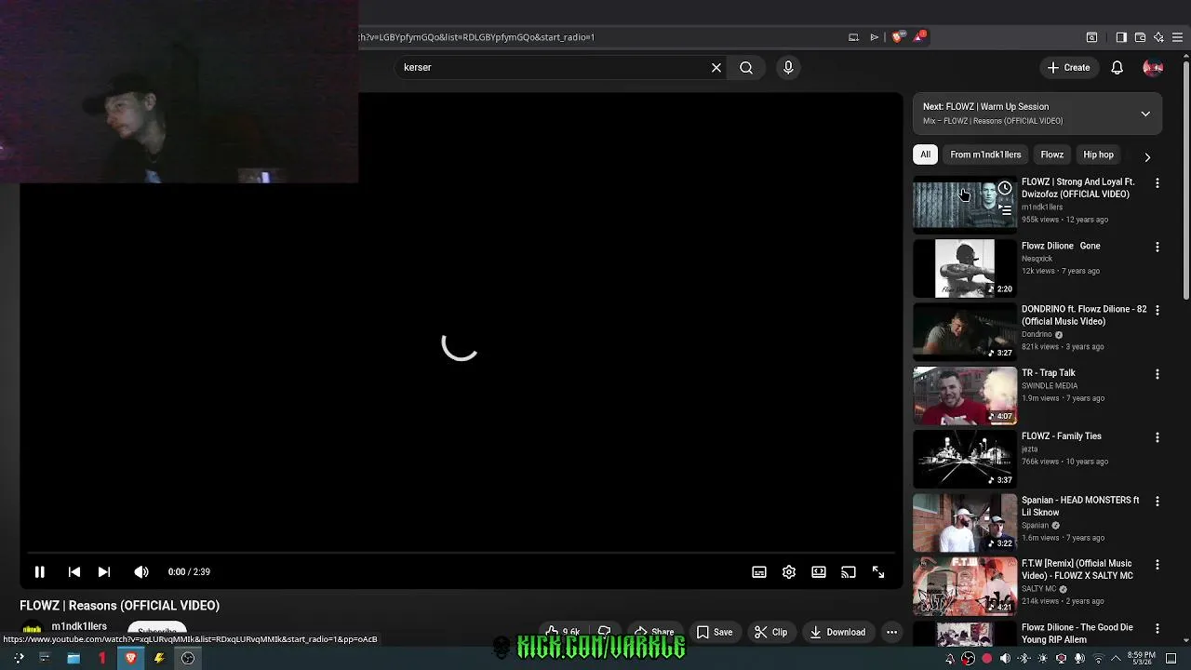The image size is (1191, 670).
Task: Open options menu for 'Flowz Dilione Gone' video
Action: 1158,248
